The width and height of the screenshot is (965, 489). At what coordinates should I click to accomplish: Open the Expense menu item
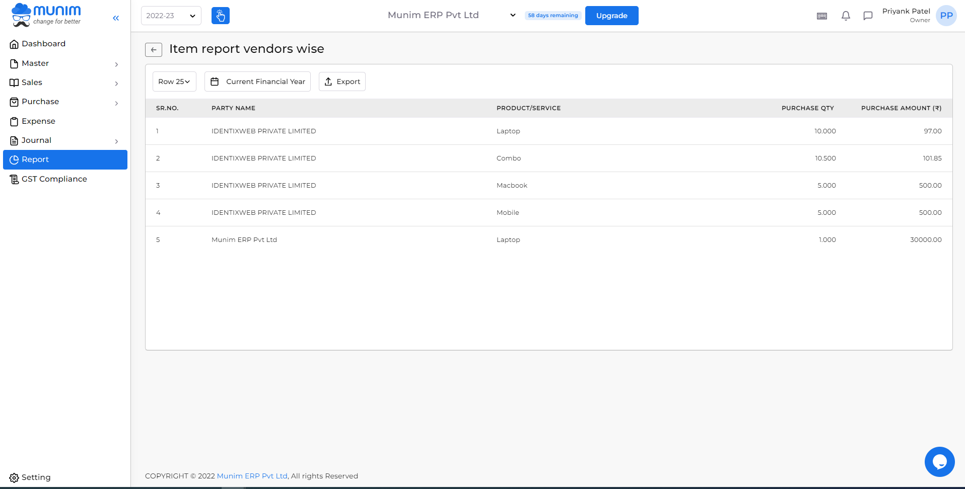pos(65,121)
